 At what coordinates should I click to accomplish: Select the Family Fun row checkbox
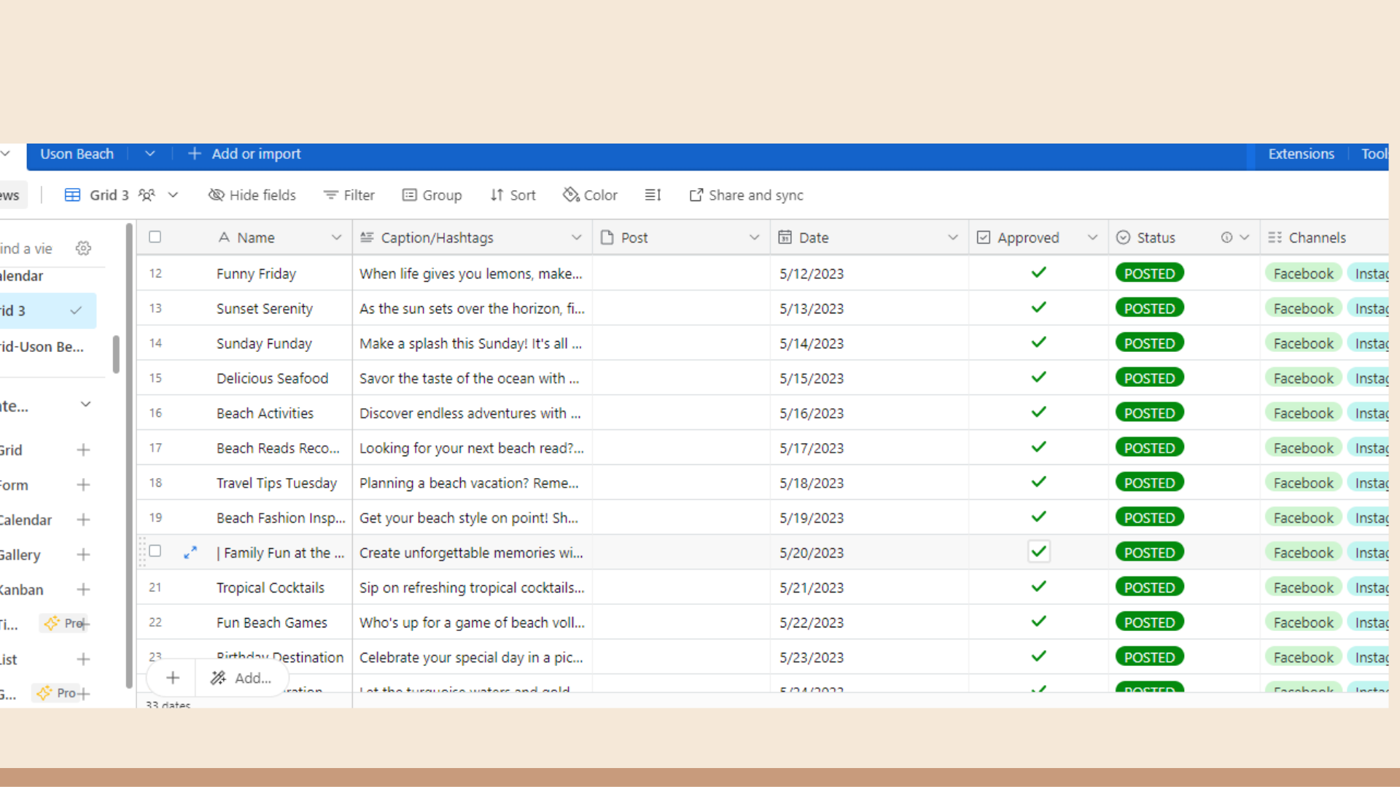coord(155,552)
